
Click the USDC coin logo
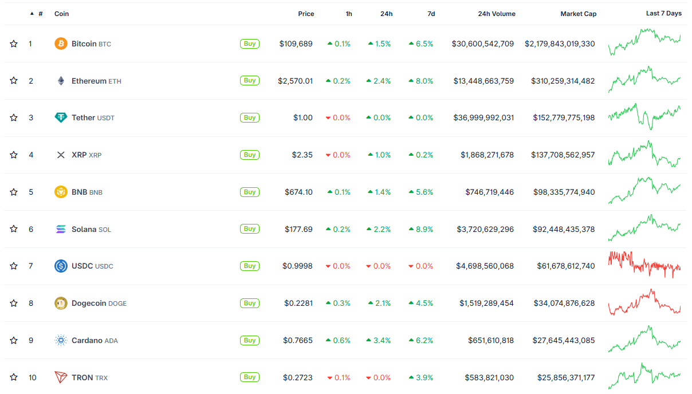[x=61, y=266]
